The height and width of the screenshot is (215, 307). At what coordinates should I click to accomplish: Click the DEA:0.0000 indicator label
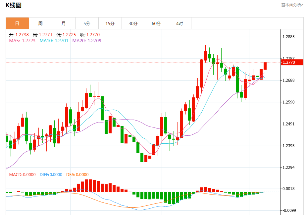[77, 175]
